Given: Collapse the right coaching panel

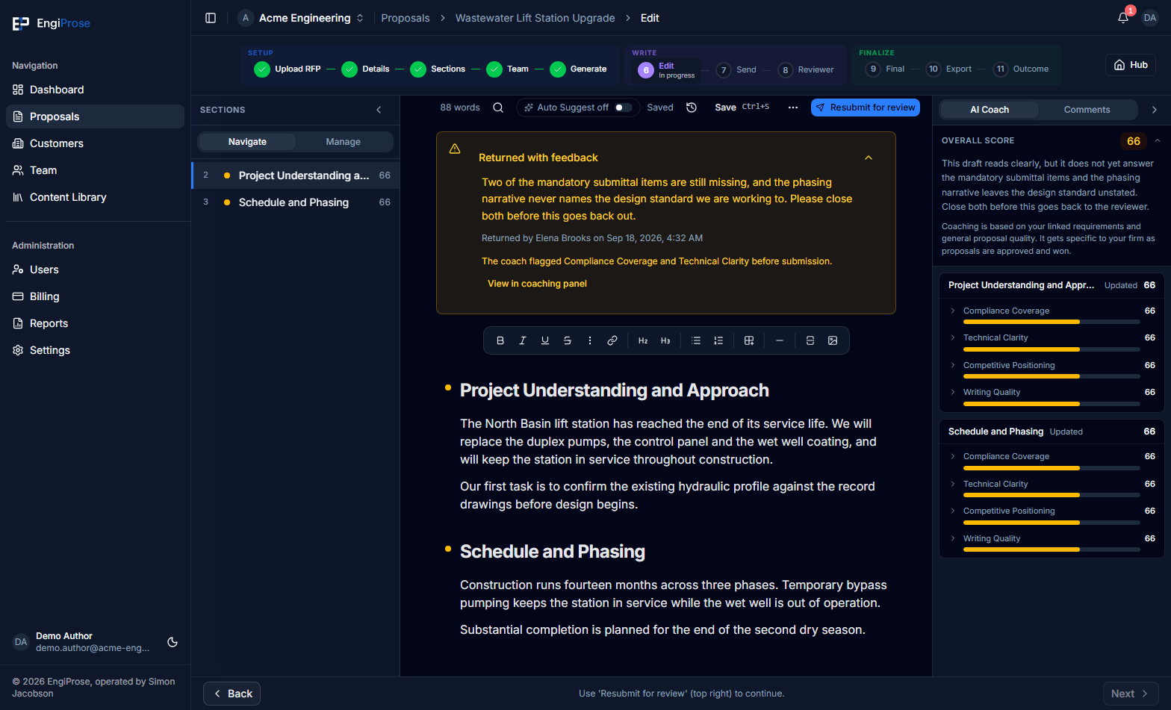Looking at the screenshot, I should click(1155, 110).
